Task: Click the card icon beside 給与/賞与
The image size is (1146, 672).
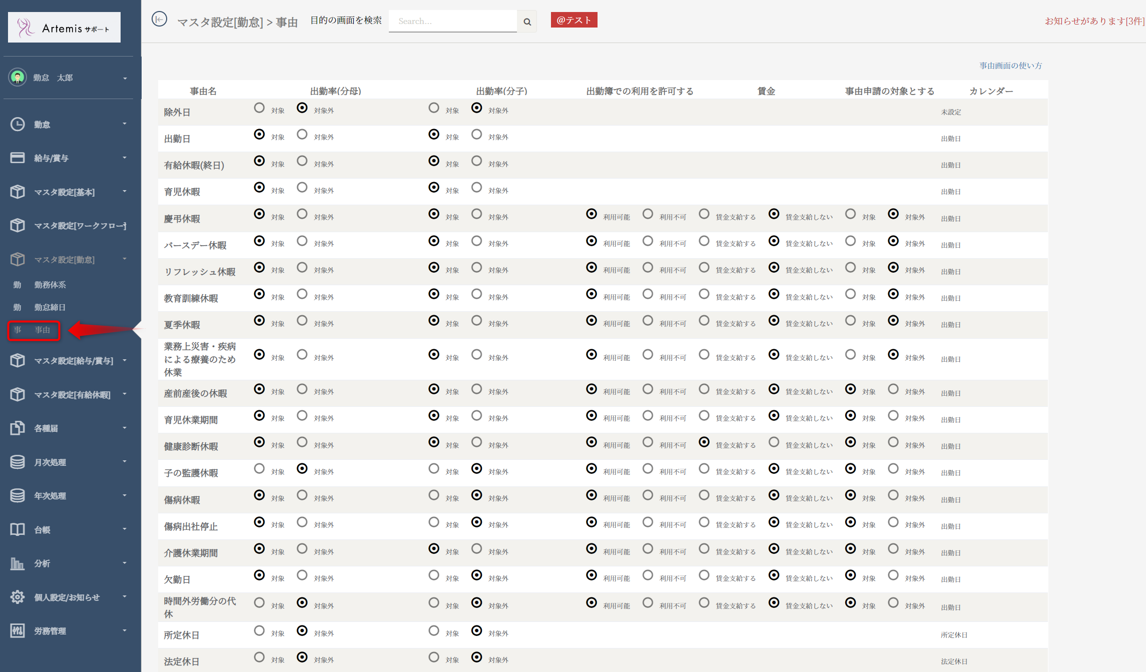Action: (x=18, y=158)
